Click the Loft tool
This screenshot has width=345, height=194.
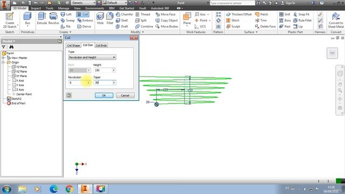click(66, 15)
